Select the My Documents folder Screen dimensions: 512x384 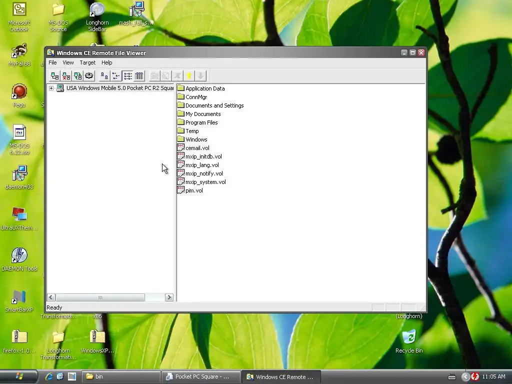199,113
